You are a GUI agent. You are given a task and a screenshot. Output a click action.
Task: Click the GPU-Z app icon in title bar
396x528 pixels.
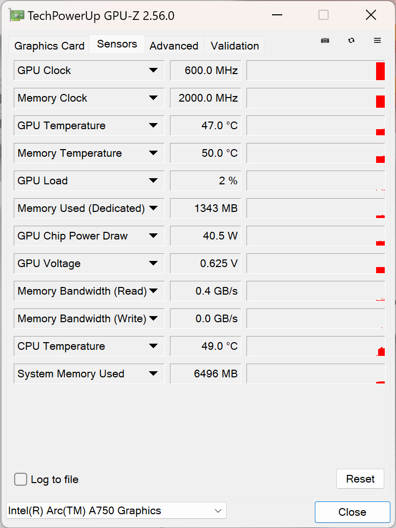tap(17, 15)
